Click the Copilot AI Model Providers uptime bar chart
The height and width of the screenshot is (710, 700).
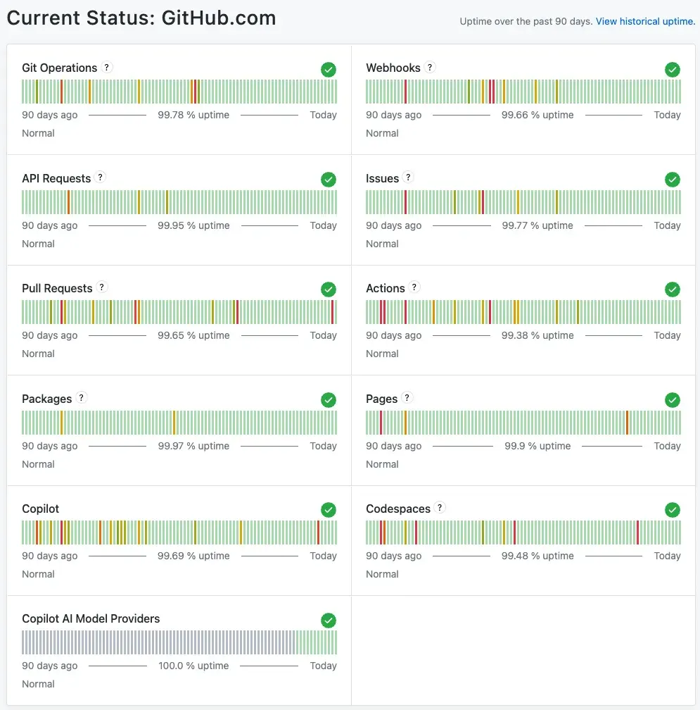point(179,642)
